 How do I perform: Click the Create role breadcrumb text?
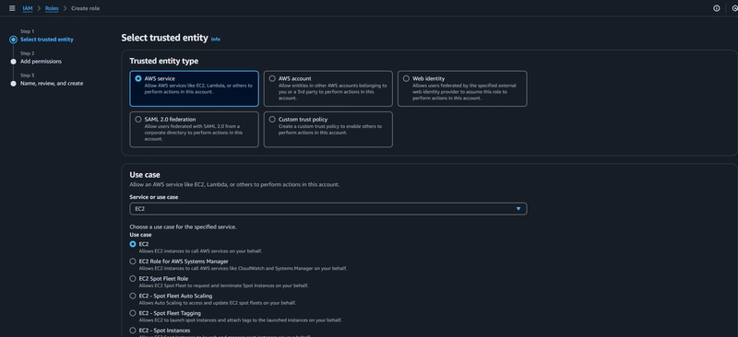point(85,8)
